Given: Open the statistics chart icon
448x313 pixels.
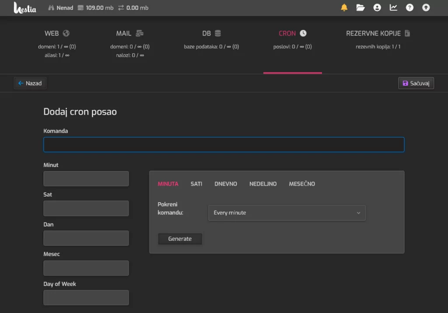Looking at the screenshot, I should 393,7.
